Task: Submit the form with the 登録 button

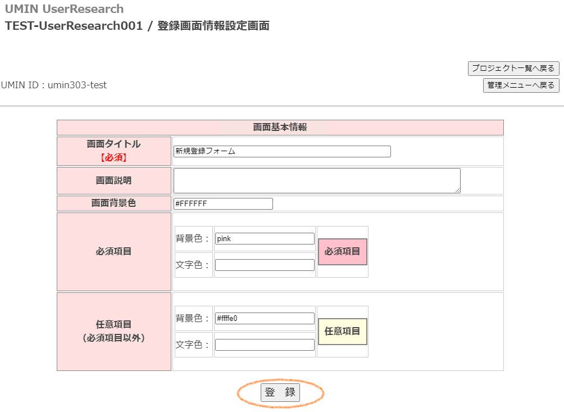Action: [280, 393]
